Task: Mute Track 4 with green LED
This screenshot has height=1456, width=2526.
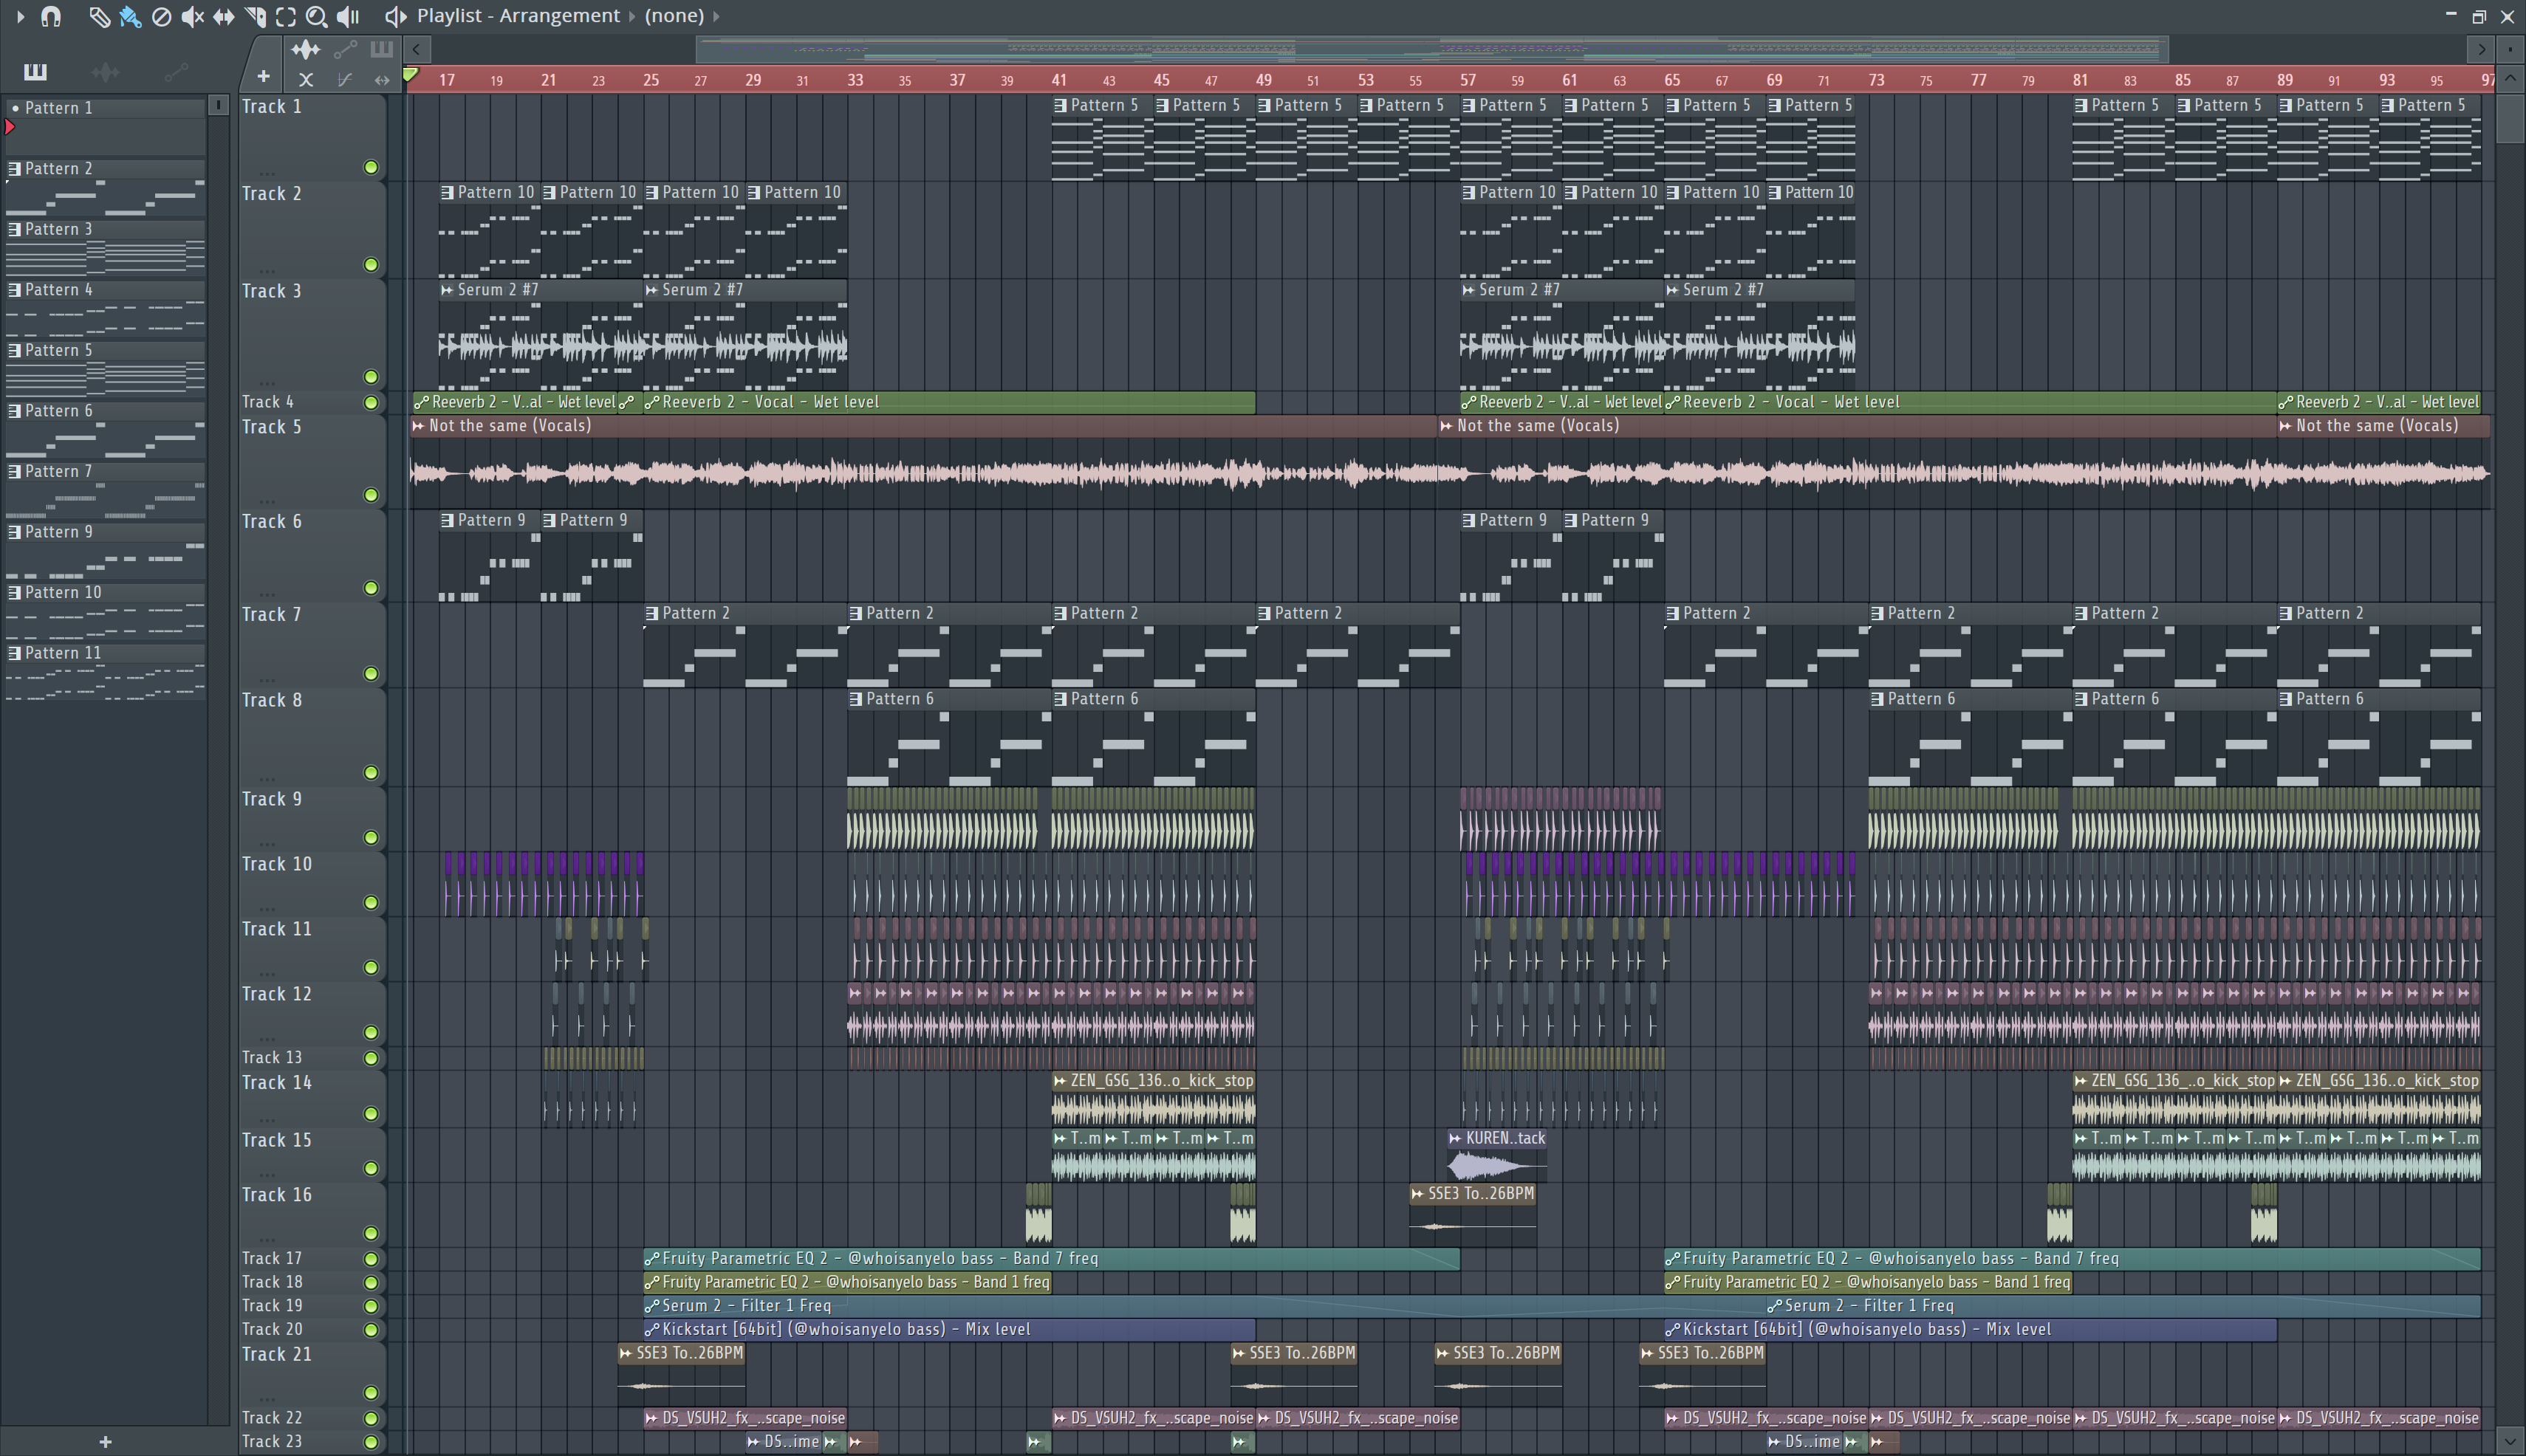Action: click(372, 402)
